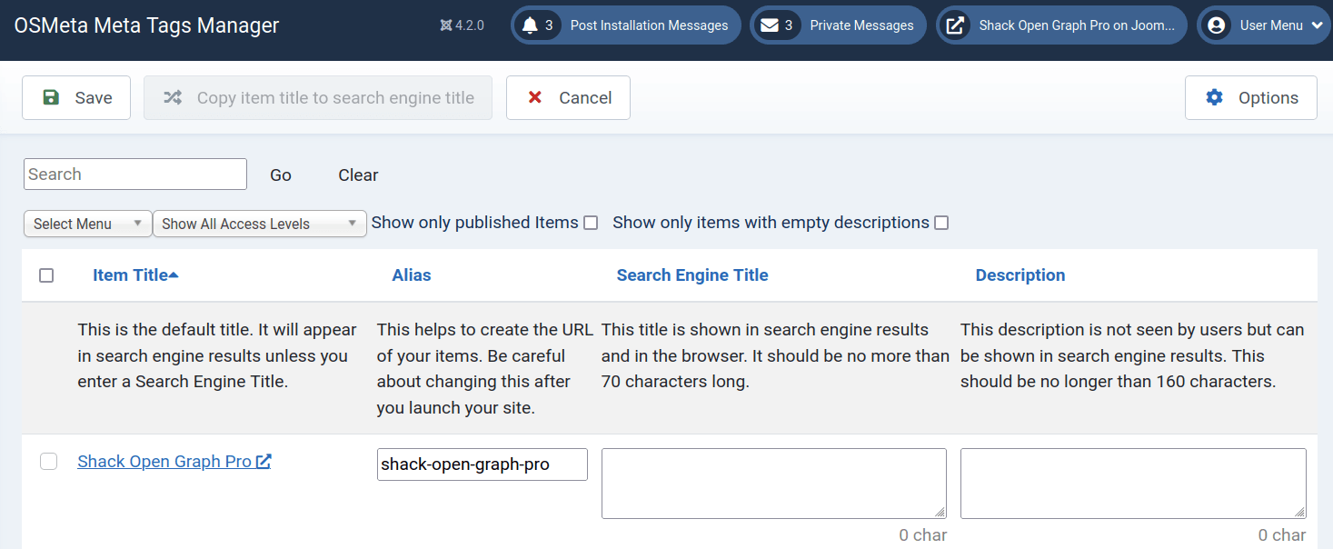
Task: Click the 0 char counter under Description
Action: pyautogui.click(x=1282, y=535)
